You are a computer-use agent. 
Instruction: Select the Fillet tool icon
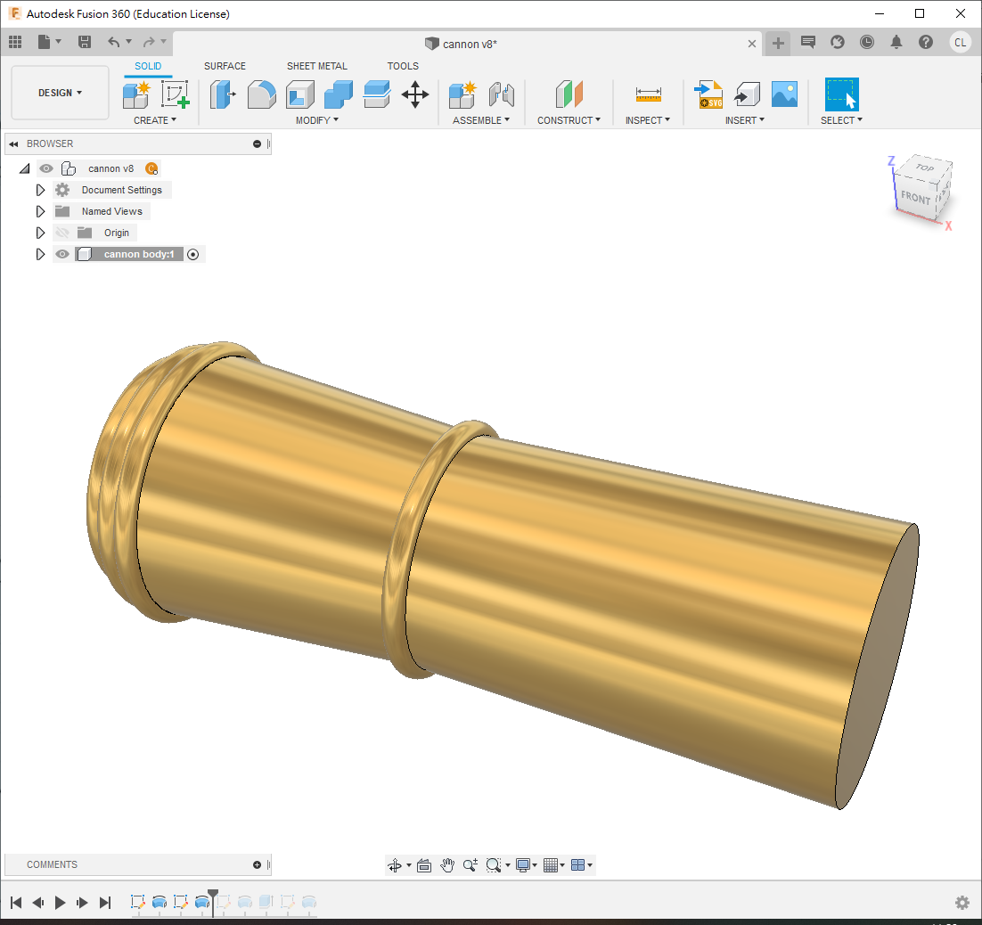(x=261, y=94)
